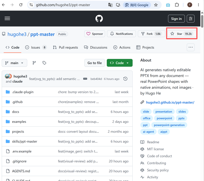Open the Projects tab
The width and height of the screenshot is (204, 181).
145,47
